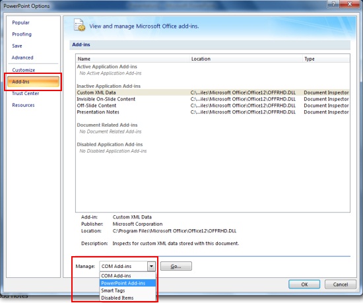The width and height of the screenshot is (363, 303).
Task: Click the OFFRHD.DLL location for Off-Slide Content
Action: [x=243, y=106]
